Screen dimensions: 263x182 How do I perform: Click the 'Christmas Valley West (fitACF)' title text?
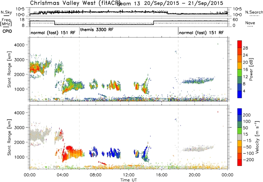pos(75,3)
